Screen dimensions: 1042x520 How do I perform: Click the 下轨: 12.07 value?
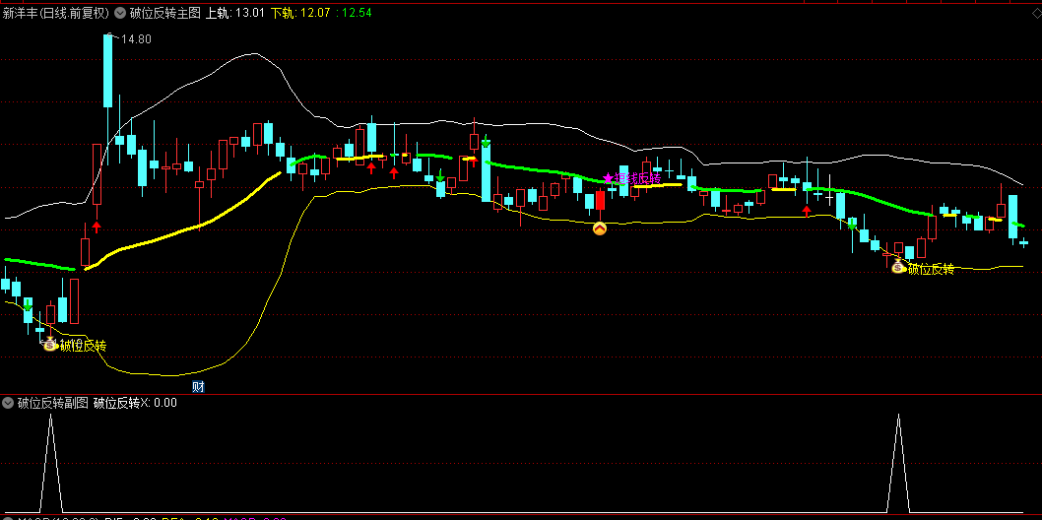301,12
